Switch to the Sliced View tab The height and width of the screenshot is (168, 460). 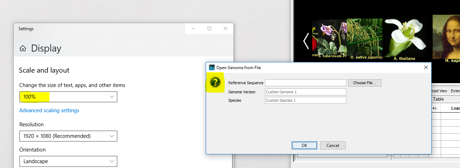pyautogui.click(x=439, y=91)
